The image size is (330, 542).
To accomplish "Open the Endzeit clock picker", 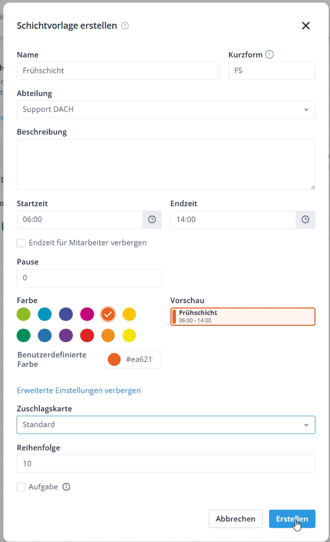I will (x=306, y=219).
